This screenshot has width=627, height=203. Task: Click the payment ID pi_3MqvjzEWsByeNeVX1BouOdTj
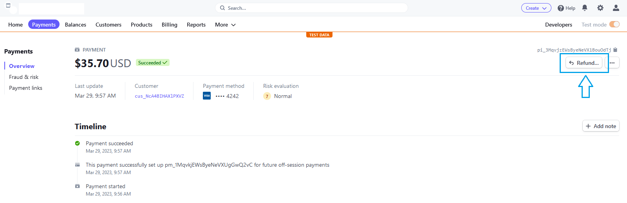[574, 50]
